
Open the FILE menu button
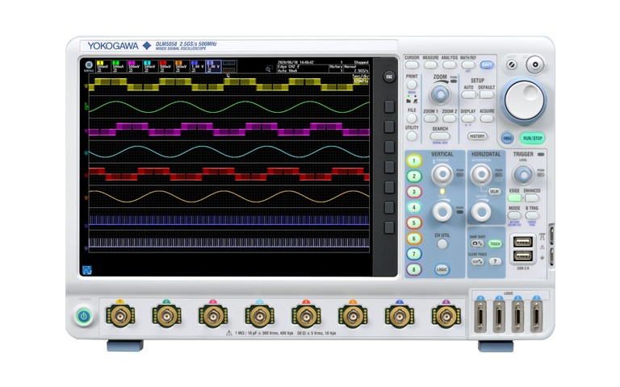[412, 119]
